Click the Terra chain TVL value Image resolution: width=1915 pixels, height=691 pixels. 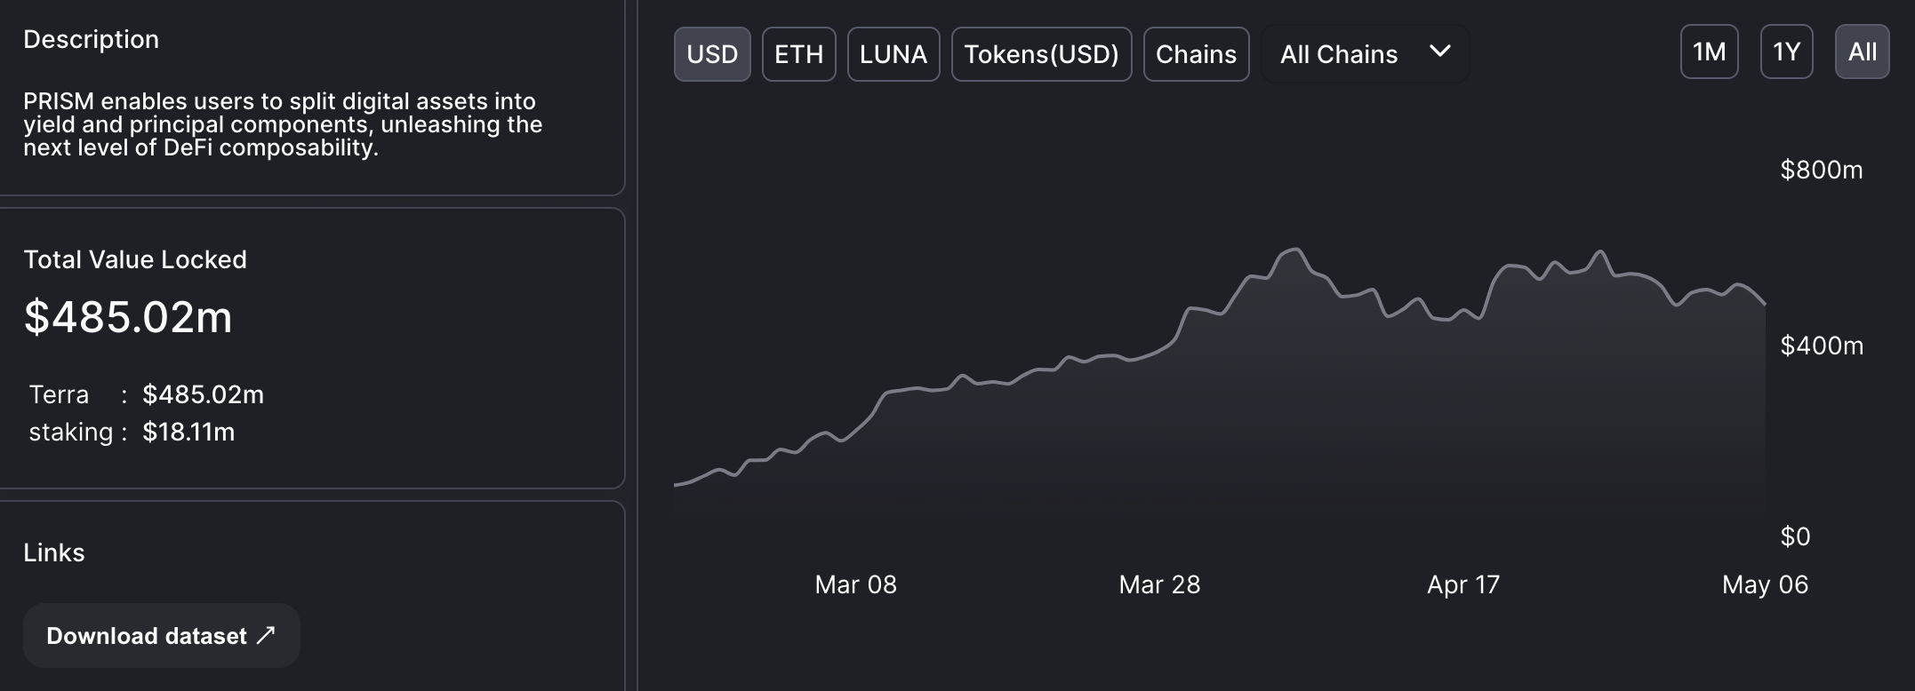click(203, 394)
